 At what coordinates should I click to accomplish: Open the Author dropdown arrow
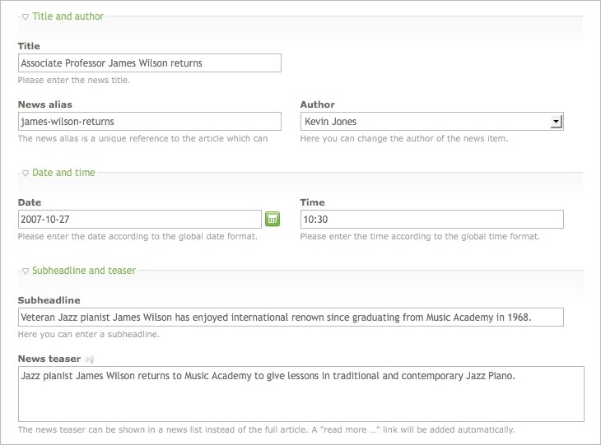pos(556,122)
